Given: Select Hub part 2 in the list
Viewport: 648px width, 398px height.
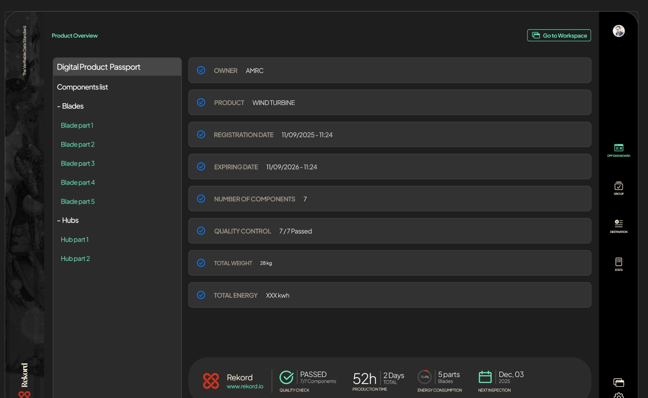Looking at the screenshot, I should (76, 258).
